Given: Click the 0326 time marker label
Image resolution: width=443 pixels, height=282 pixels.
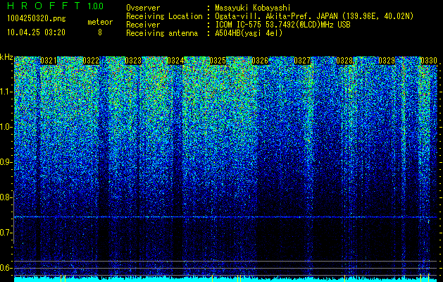Looking at the screenshot, I should (x=260, y=61).
